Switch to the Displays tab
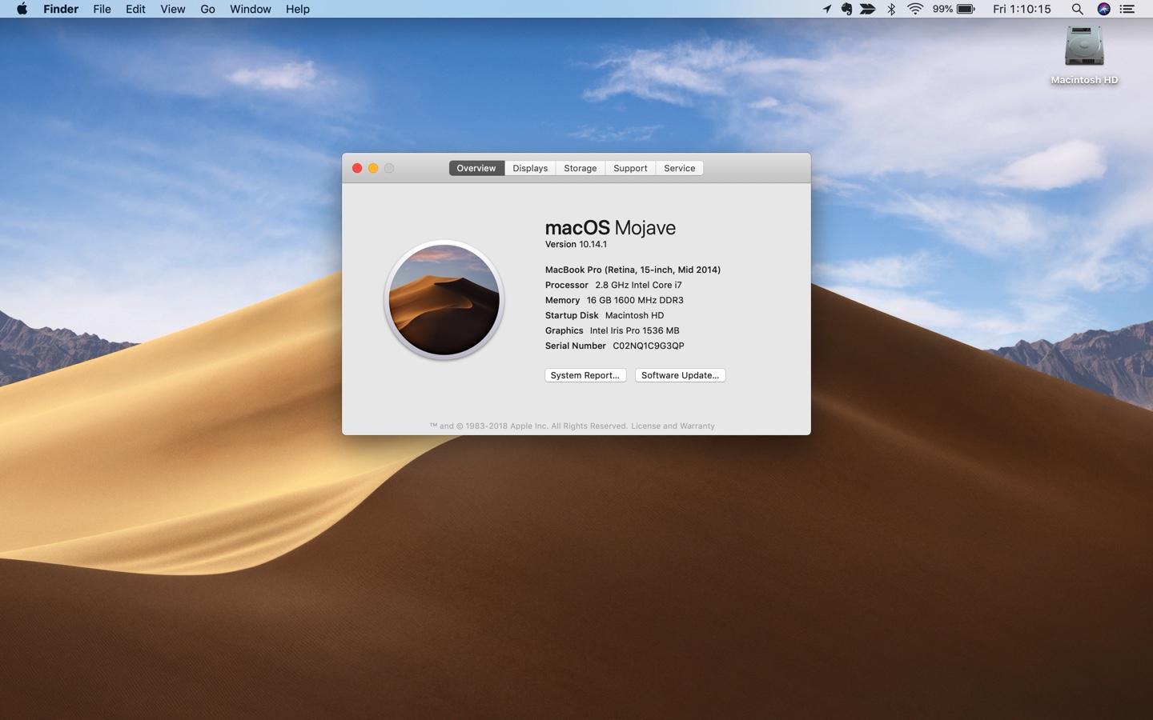1153x720 pixels. coord(530,168)
